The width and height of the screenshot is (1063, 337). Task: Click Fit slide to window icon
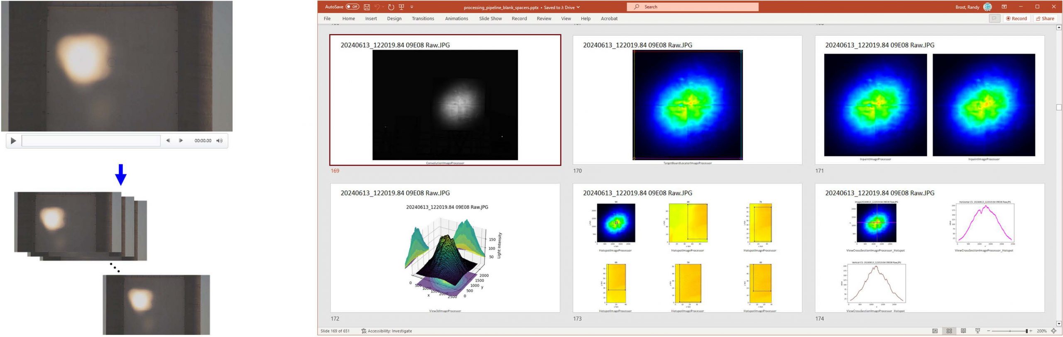point(1054,331)
